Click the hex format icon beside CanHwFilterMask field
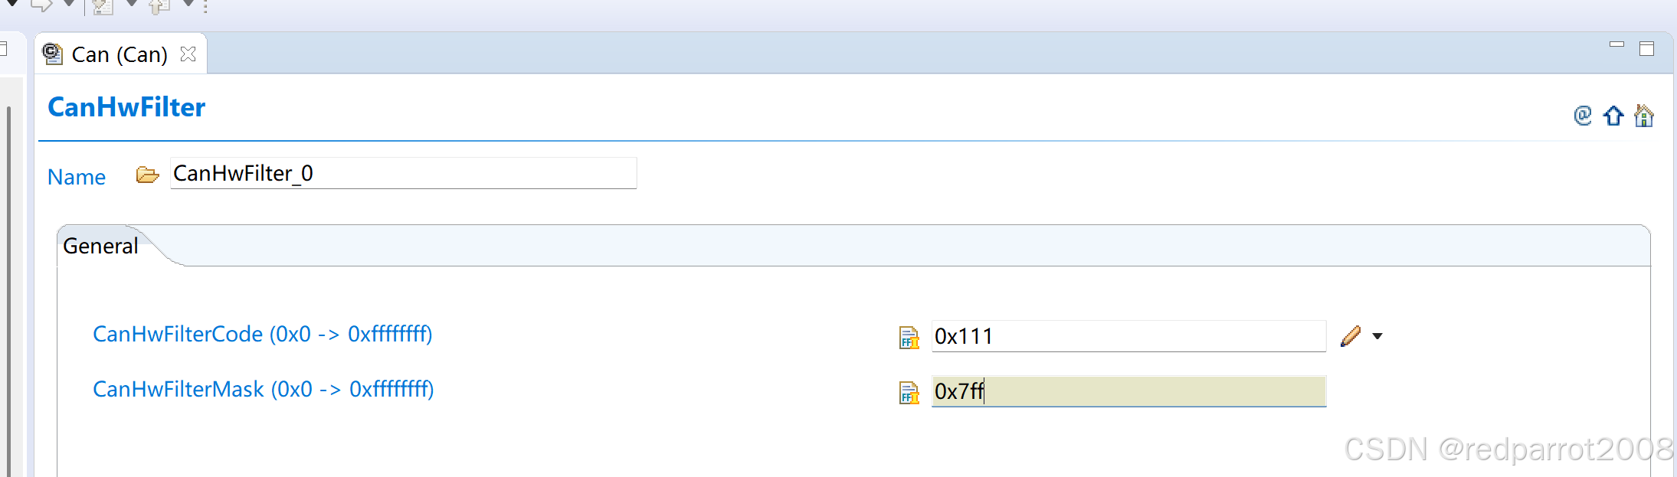This screenshot has height=477, width=1677. click(909, 393)
